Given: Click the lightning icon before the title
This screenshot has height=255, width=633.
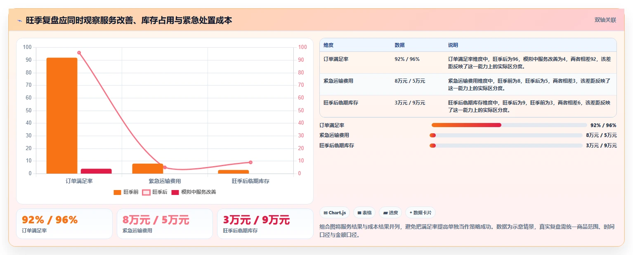Looking at the screenshot, I should (19, 20).
